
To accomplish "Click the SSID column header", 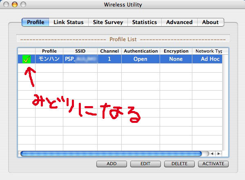I will (x=80, y=51).
